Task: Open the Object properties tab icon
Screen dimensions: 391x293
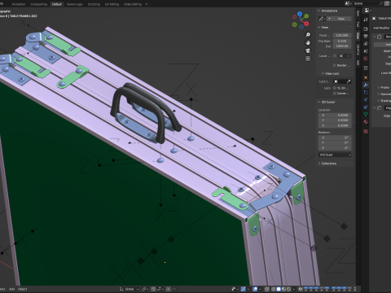Action: pos(366,77)
